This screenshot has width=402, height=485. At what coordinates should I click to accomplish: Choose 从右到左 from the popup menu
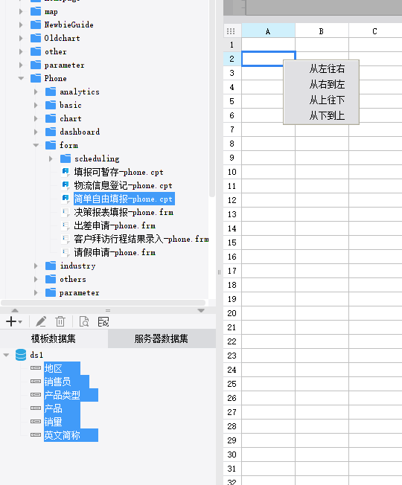click(x=322, y=84)
